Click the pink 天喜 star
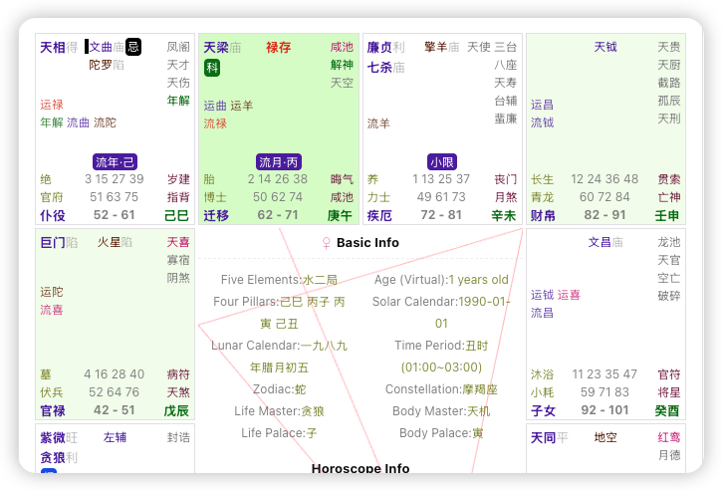Viewport: 722px width, 491px height. tap(178, 242)
